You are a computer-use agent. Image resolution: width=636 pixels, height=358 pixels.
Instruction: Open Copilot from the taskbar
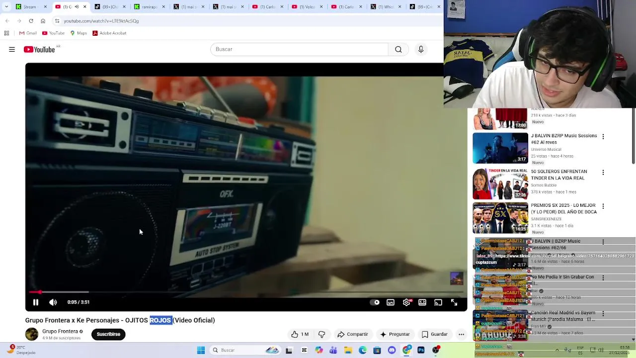click(319, 350)
